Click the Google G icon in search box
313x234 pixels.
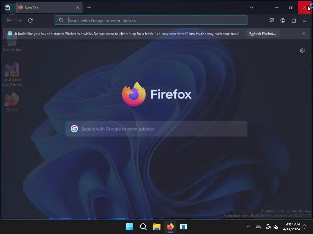[x=74, y=129]
